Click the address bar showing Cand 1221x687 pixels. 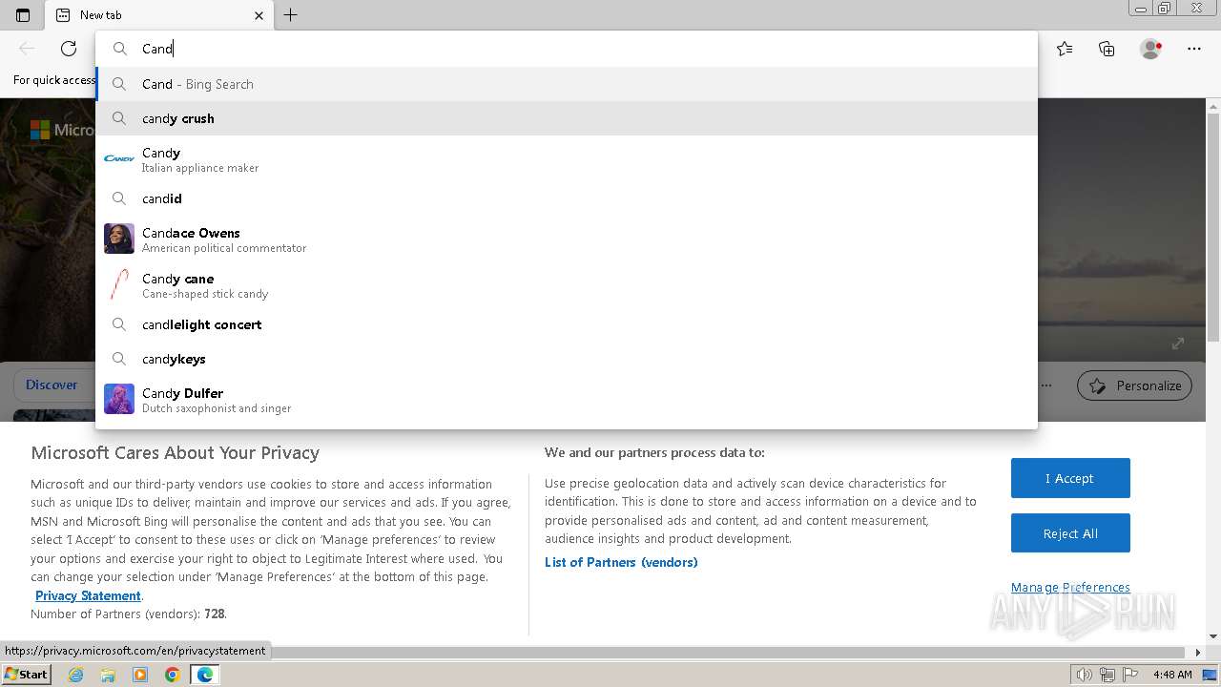pos(567,49)
